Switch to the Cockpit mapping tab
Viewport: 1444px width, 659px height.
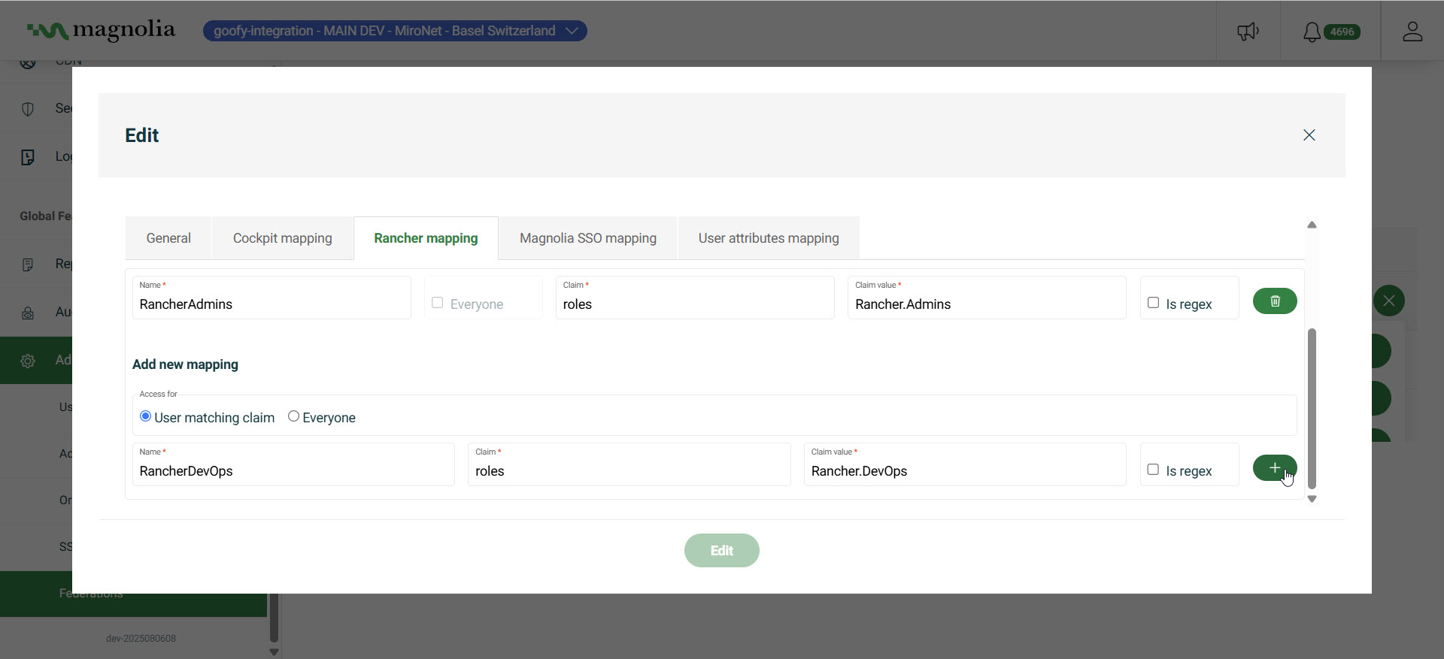click(x=283, y=238)
